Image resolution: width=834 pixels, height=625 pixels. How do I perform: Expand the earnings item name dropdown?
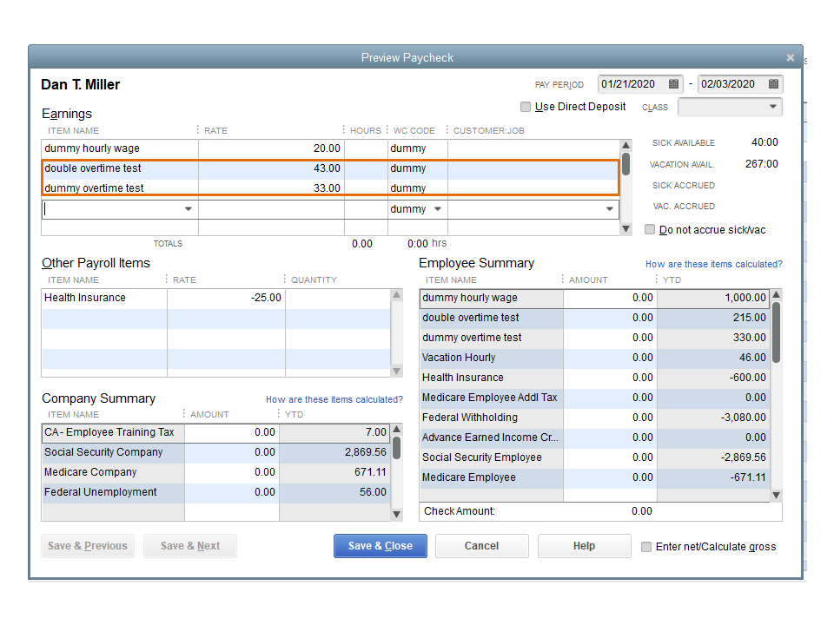[189, 209]
